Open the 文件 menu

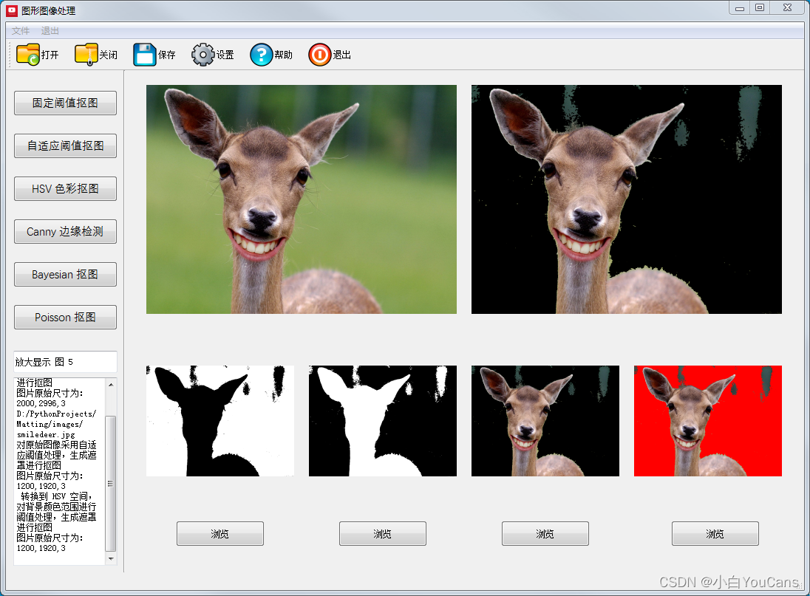(x=21, y=31)
